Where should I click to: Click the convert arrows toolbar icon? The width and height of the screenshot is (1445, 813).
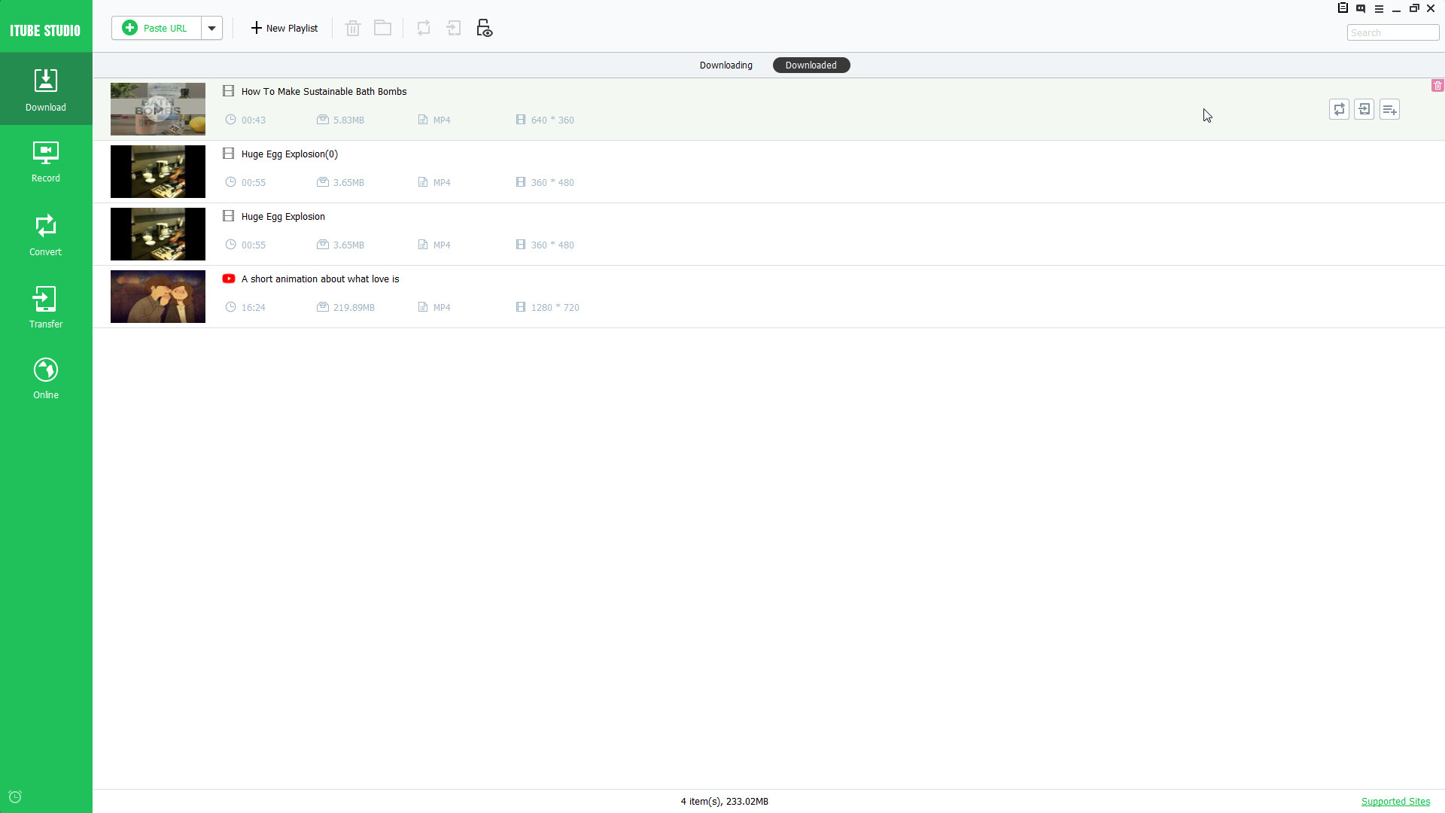point(424,28)
